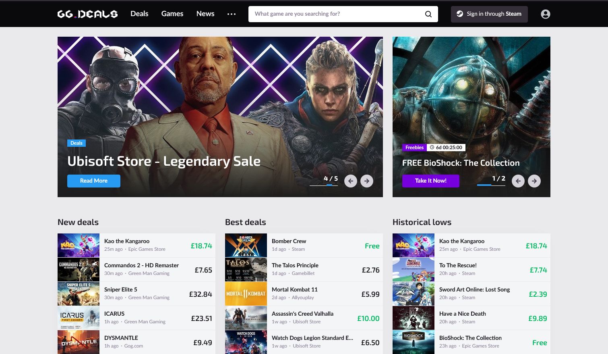Click the Bomber Crew game thumbnail

pyautogui.click(x=246, y=245)
